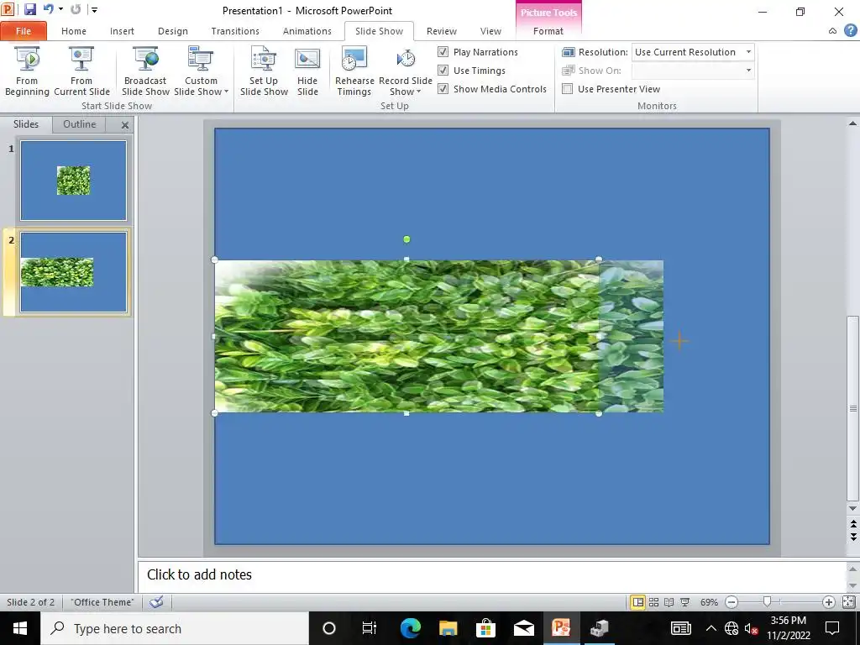The height and width of the screenshot is (645, 860).
Task: Close the slides pane
Action: [x=125, y=125]
